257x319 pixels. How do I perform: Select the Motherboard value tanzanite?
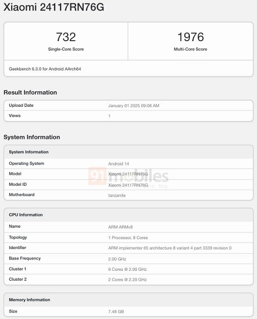[x=117, y=195]
